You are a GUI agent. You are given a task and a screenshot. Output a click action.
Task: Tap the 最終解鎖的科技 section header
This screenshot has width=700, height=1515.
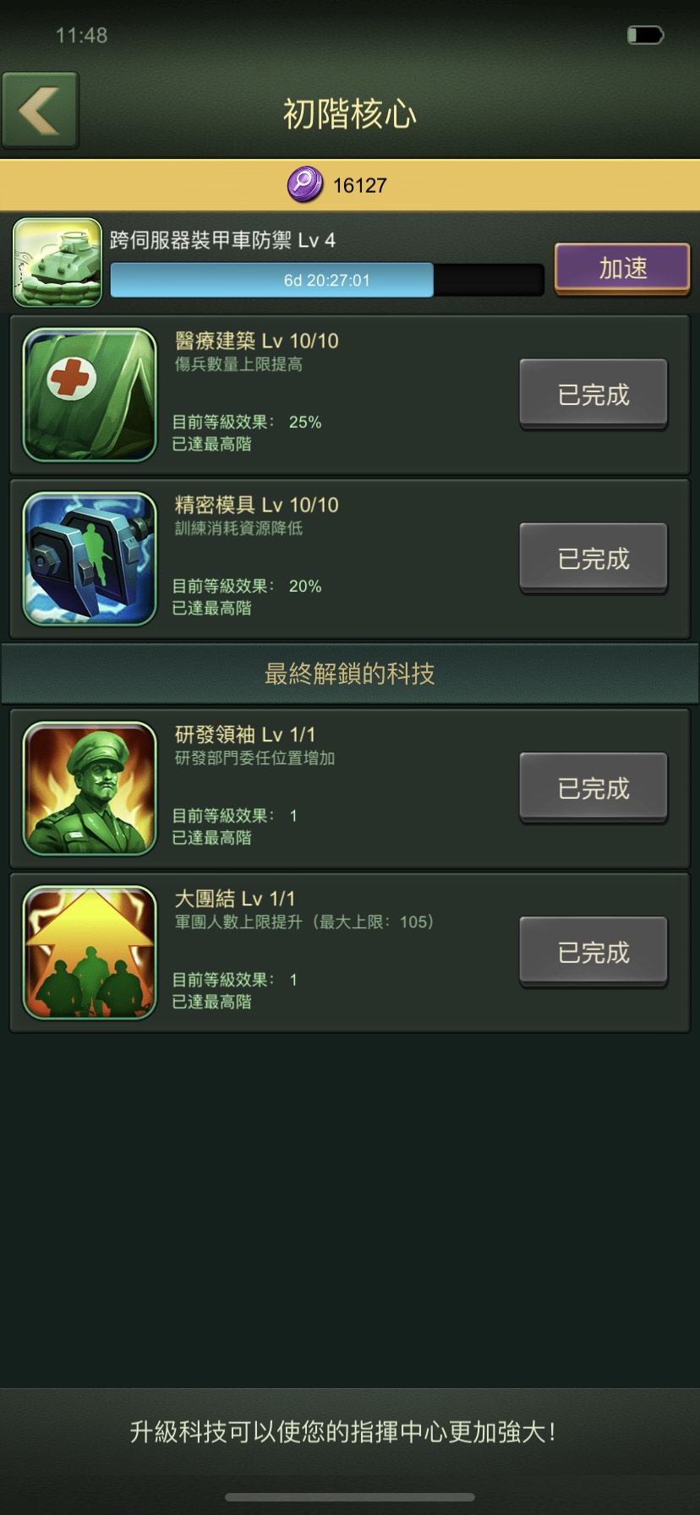point(350,674)
